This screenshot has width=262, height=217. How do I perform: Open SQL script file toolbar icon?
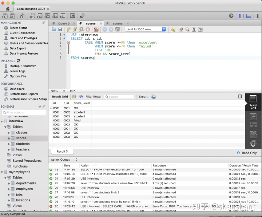pyautogui.click(x=12, y=16)
